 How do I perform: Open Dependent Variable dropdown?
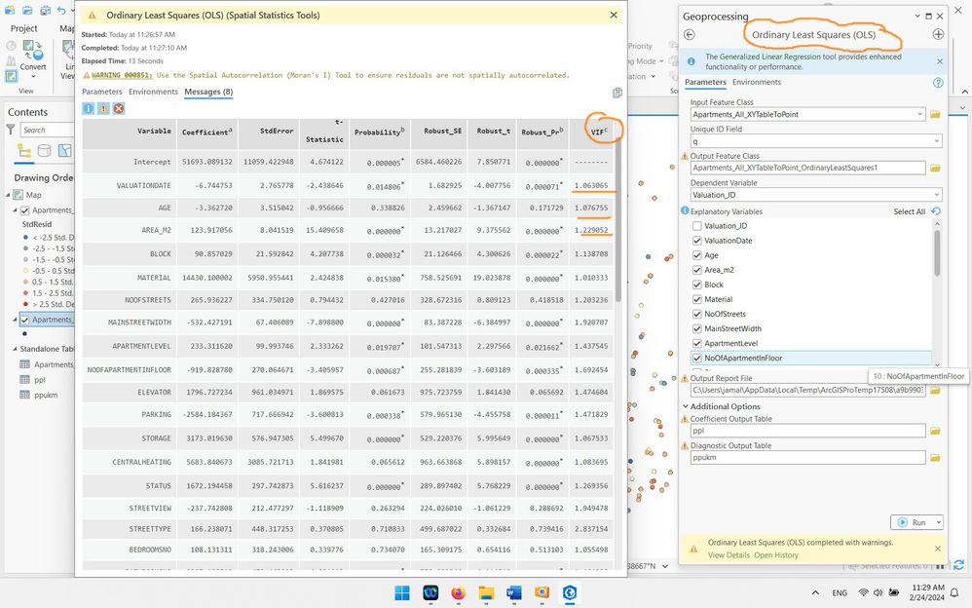pyautogui.click(x=936, y=194)
